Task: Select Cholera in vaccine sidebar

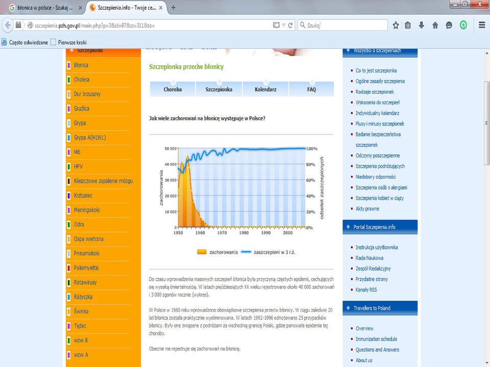Action: tap(82, 80)
